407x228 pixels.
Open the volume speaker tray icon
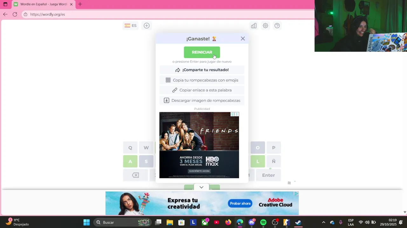367,222
